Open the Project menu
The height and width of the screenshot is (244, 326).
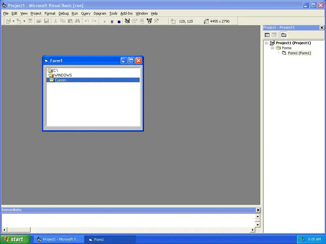pyautogui.click(x=36, y=13)
